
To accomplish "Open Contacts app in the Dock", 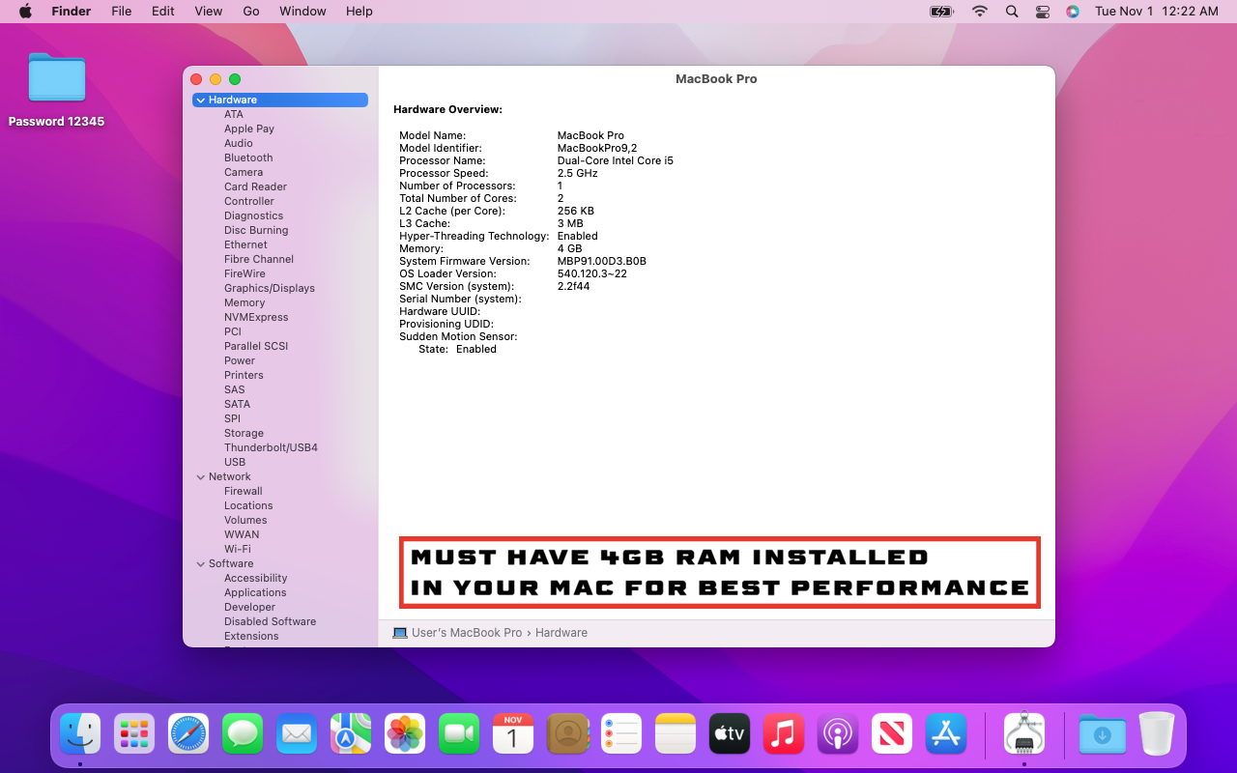I will pyautogui.click(x=567, y=734).
